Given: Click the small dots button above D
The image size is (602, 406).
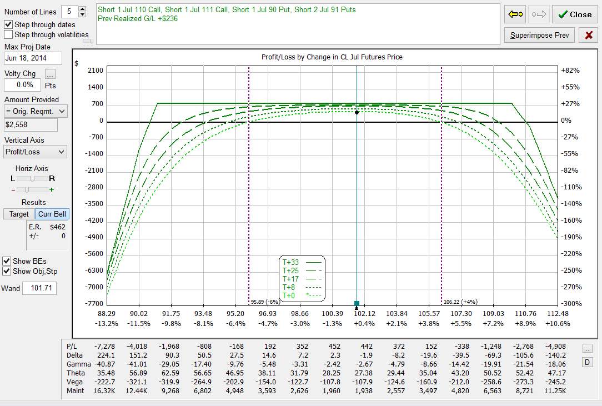Looking at the screenshot, I should pyautogui.click(x=588, y=348).
